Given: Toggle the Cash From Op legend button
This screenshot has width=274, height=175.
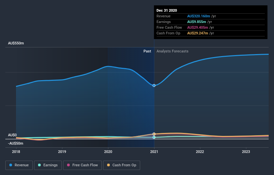Looking at the screenshot, I should pos(121,165).
